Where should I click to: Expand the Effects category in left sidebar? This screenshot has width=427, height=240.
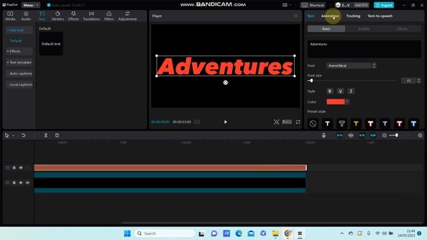(x=19, y=51)
